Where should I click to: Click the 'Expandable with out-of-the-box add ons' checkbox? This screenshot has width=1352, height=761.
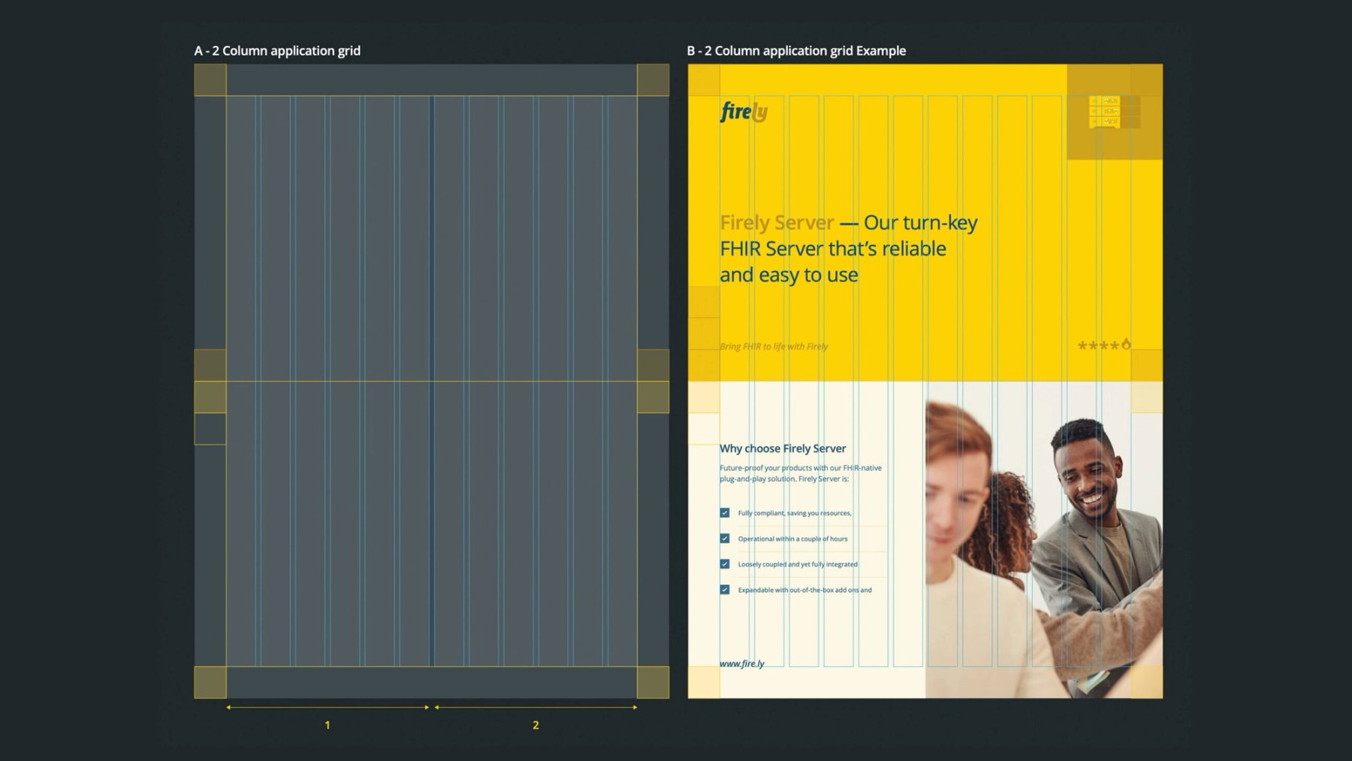[725, 590]
